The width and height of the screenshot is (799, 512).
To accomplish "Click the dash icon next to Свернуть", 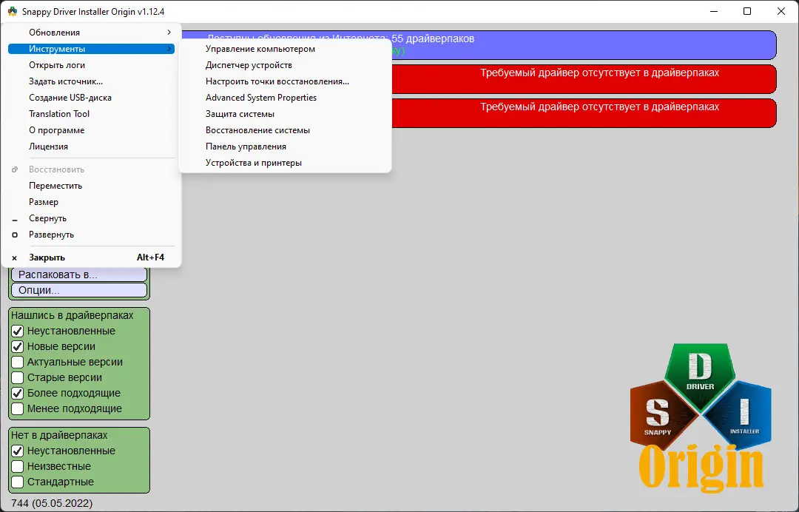I will pyautogui.click(x=16, y=218).
